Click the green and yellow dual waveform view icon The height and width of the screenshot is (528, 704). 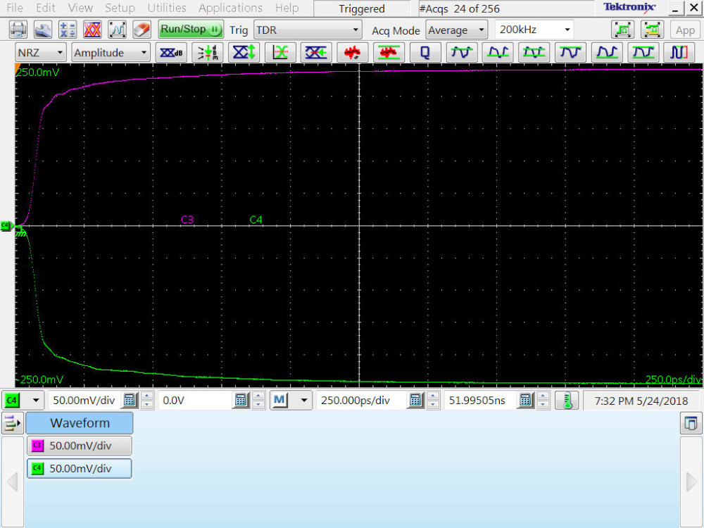tap(652, 30)
